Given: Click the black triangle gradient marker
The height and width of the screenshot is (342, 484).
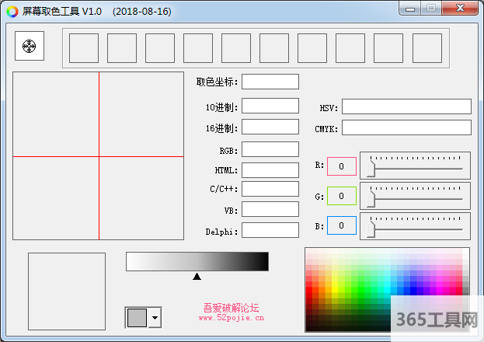Looking at the screenshot, I should coord(197,276).
